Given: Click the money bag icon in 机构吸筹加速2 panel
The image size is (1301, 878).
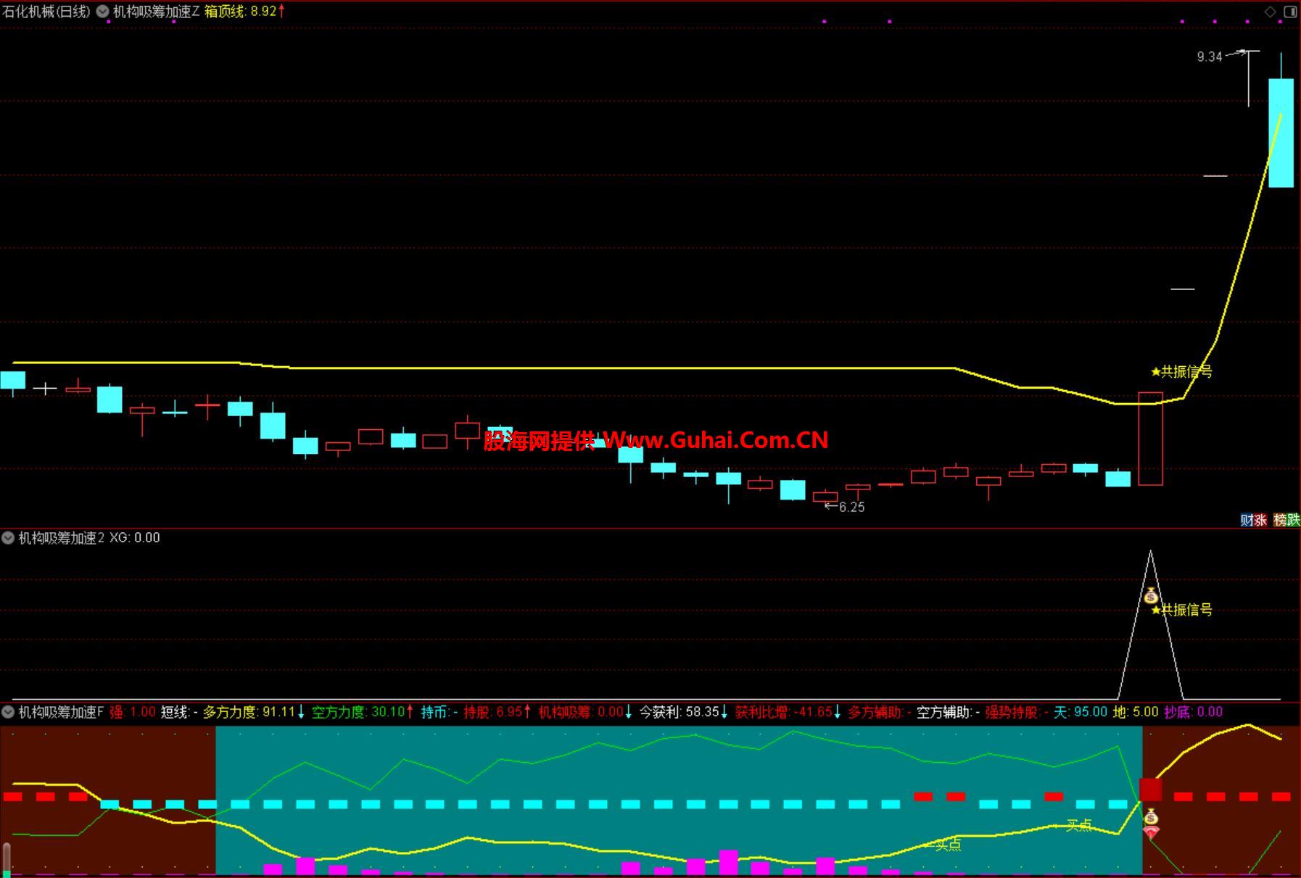Looking at the screenshot, I should (1151, 597).
